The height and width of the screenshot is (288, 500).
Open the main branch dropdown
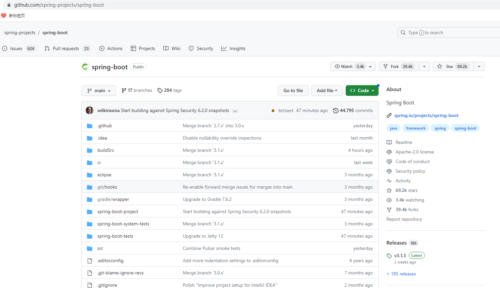(99, 90)
